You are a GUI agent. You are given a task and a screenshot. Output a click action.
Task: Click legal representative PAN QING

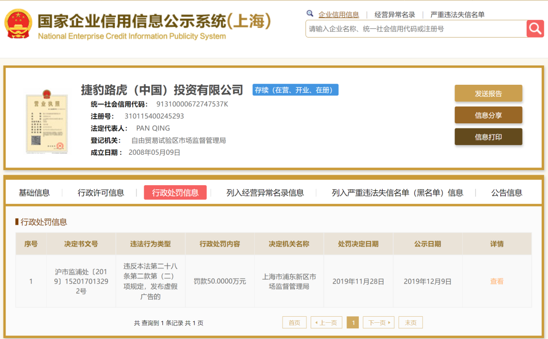153,128
